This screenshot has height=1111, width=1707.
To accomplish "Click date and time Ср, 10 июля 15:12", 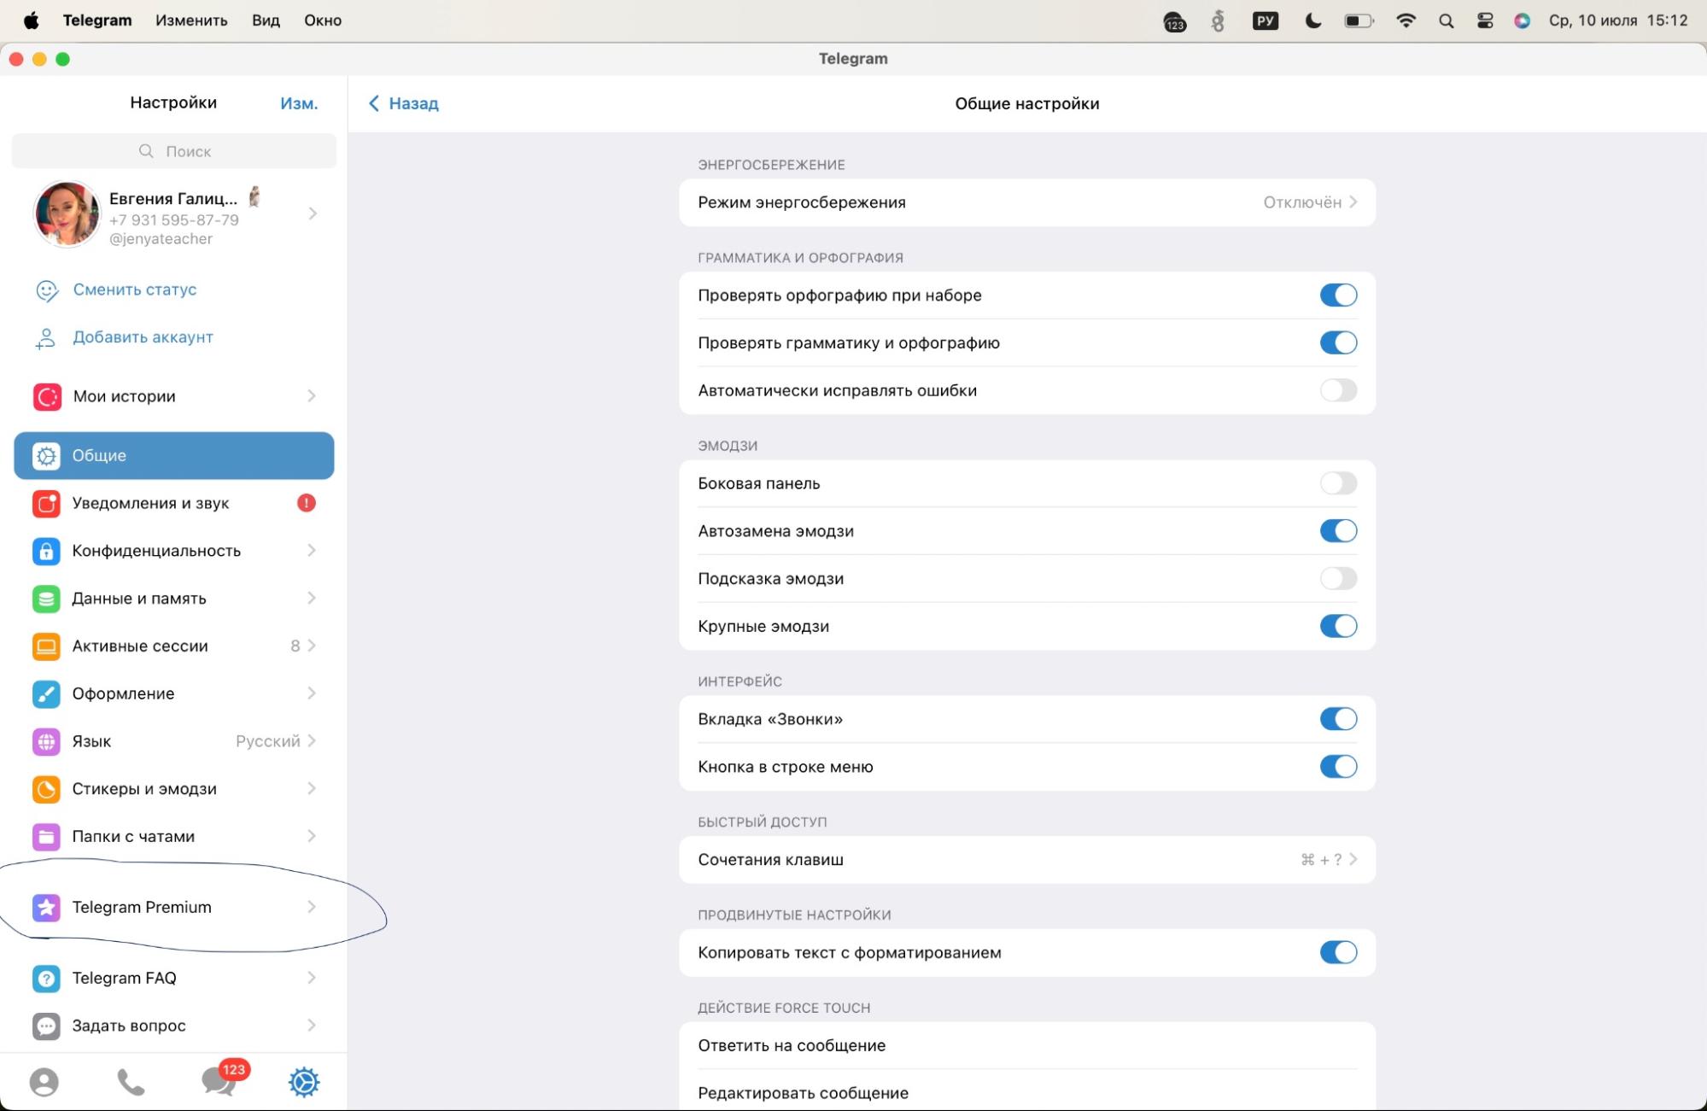I will coord(1618,20).
